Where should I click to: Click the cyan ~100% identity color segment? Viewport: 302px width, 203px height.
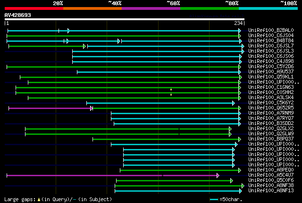[x=268, y=8]
